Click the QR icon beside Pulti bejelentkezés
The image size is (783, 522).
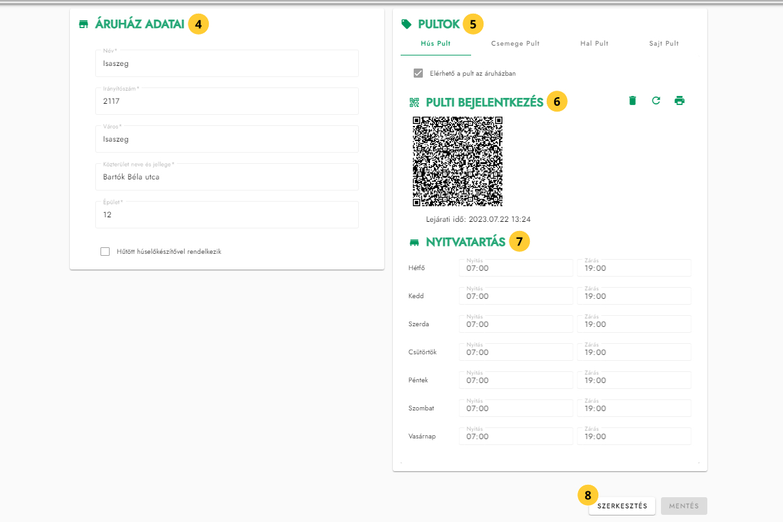414,102
